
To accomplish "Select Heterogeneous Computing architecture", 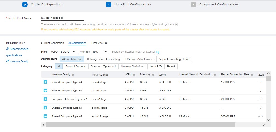I will click(103, 59).
